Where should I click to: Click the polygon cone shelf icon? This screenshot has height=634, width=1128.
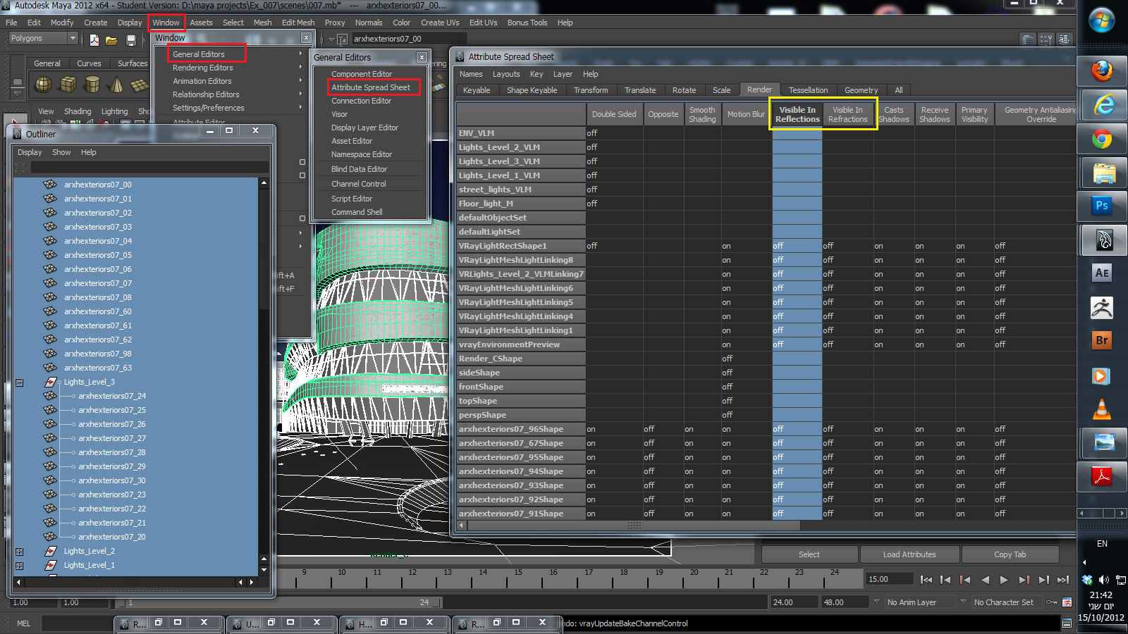(x=116, y=85)
